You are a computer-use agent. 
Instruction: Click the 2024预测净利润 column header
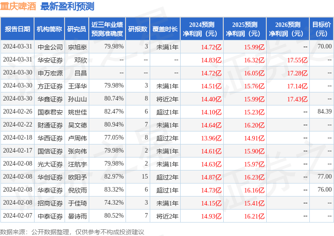coord(202,29)
